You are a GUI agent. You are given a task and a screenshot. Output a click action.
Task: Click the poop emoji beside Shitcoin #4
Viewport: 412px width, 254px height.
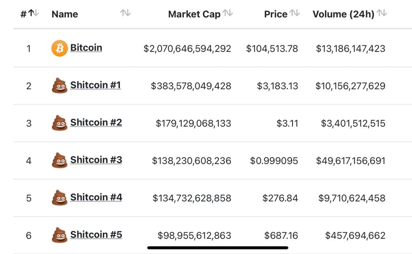pyautogui.click(x=60, y=198)
